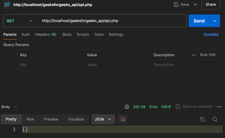
Task: Open the request Body tab
Action: [67, 34]
